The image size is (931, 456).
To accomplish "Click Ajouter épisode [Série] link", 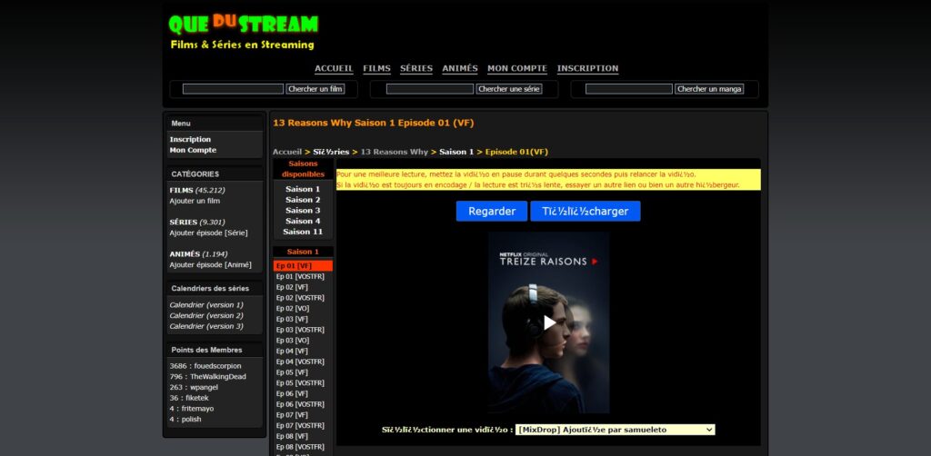I will [208, 233].
